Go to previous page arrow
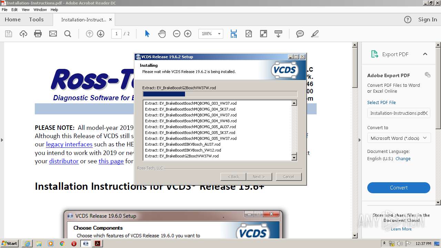This screenshot has height=248, width=441. (x=90, y=34)
